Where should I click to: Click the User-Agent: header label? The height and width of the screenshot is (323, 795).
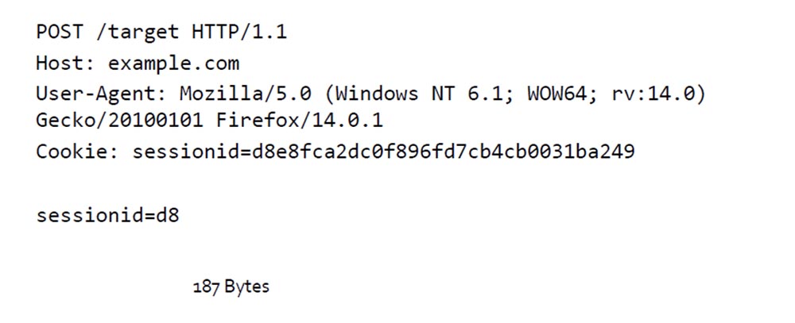pos(102,93)
